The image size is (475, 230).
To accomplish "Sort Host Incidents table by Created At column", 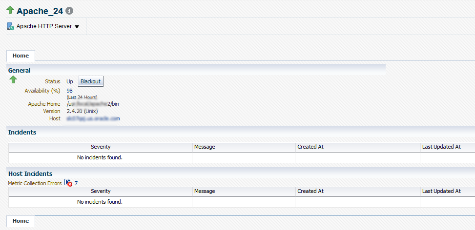I will [357, 192].
